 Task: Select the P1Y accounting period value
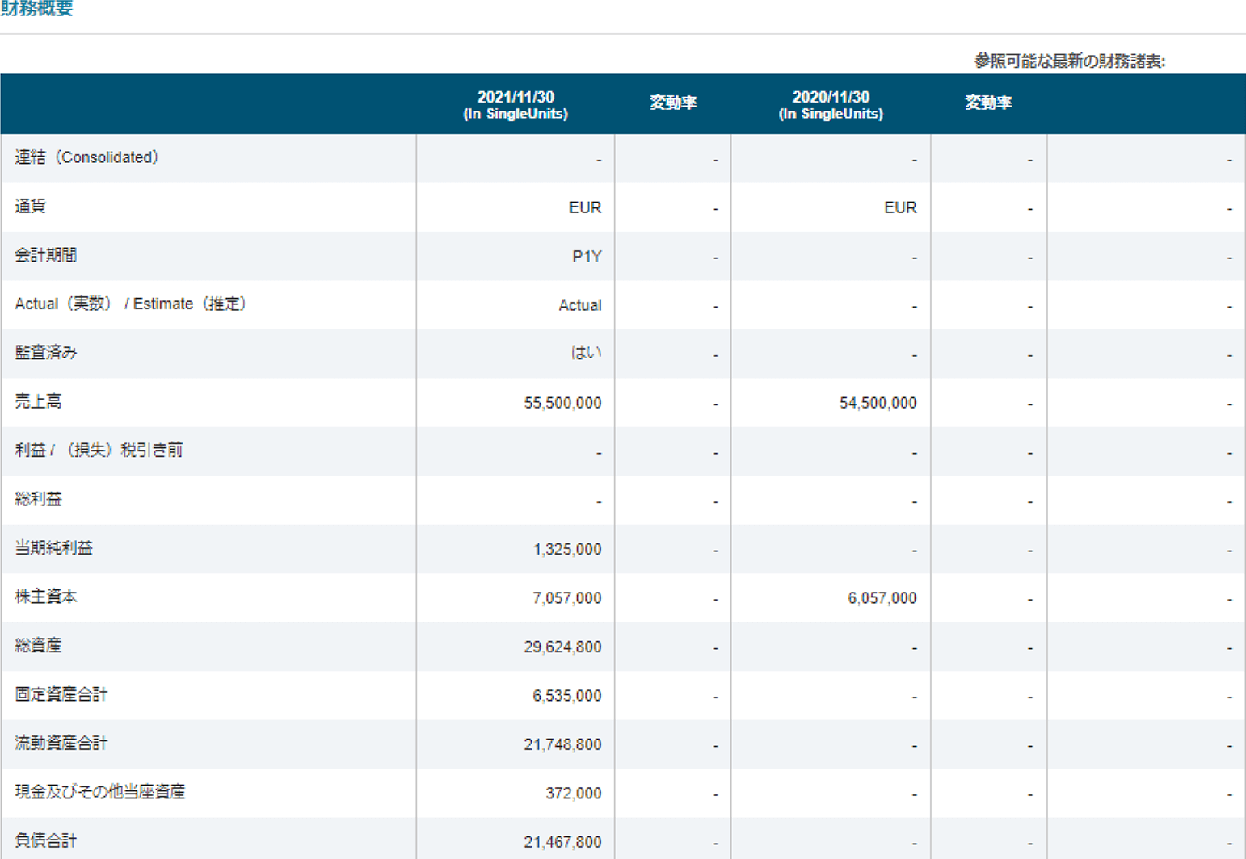[586, 257]
